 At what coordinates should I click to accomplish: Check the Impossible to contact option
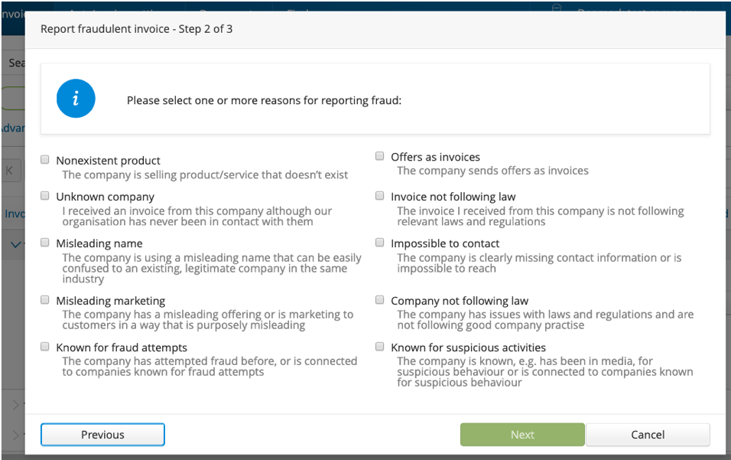click(x=380, y=243)
